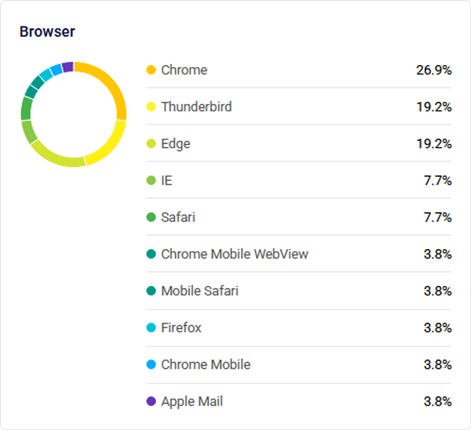Viewport: 471px width, 430px height.
Task: Select the Thunderbird legend label
Action: tap(196, 107)
